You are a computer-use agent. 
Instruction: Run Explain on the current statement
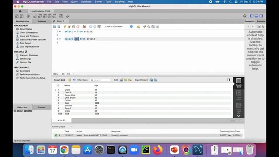pyautogui.click(x=74, y=27)
